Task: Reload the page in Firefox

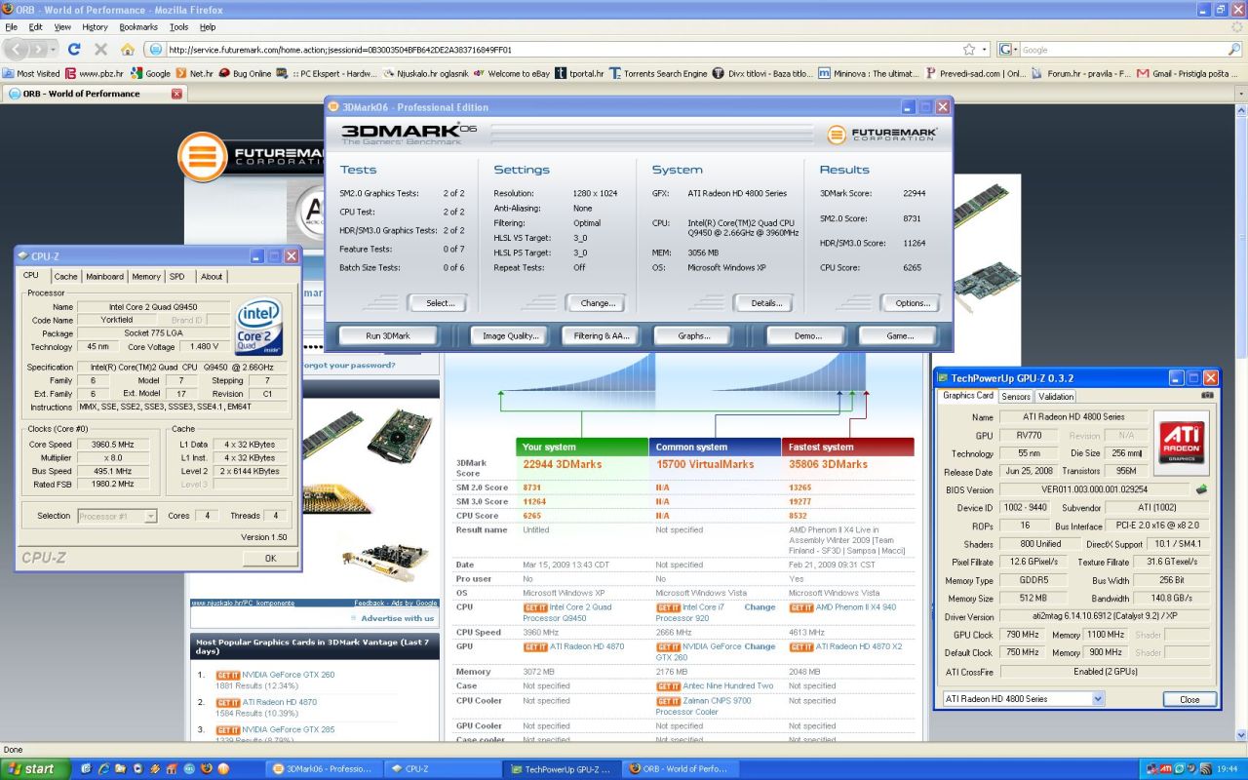Action: (x=75, y=49)
